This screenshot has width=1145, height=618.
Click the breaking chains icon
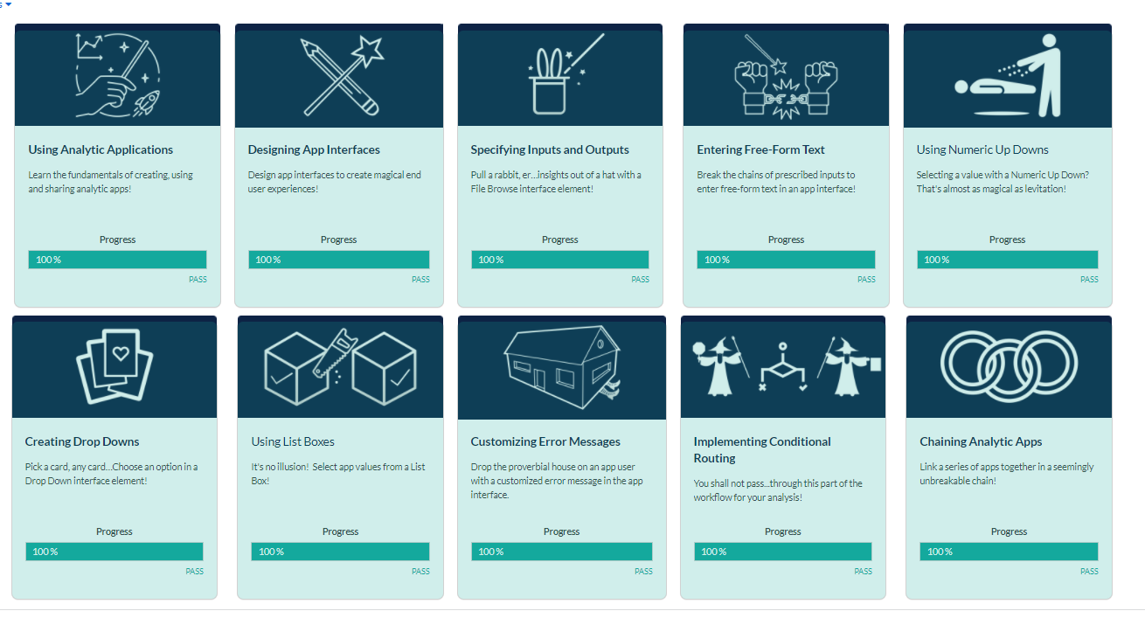tap(783, 74)
